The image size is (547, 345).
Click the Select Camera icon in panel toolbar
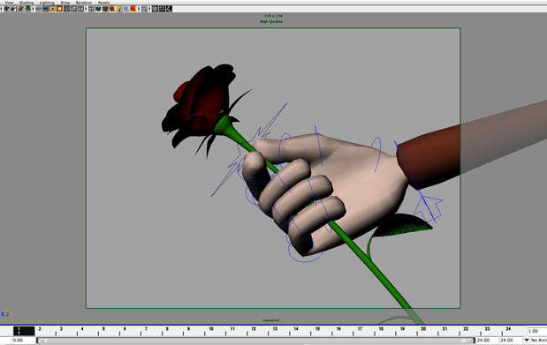point(6,9)
